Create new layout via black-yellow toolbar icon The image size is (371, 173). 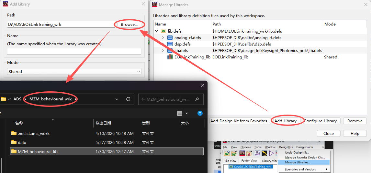click(x=264, y=153)
